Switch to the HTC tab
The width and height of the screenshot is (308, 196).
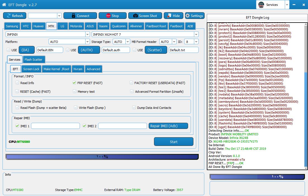[x=26, y=26]
